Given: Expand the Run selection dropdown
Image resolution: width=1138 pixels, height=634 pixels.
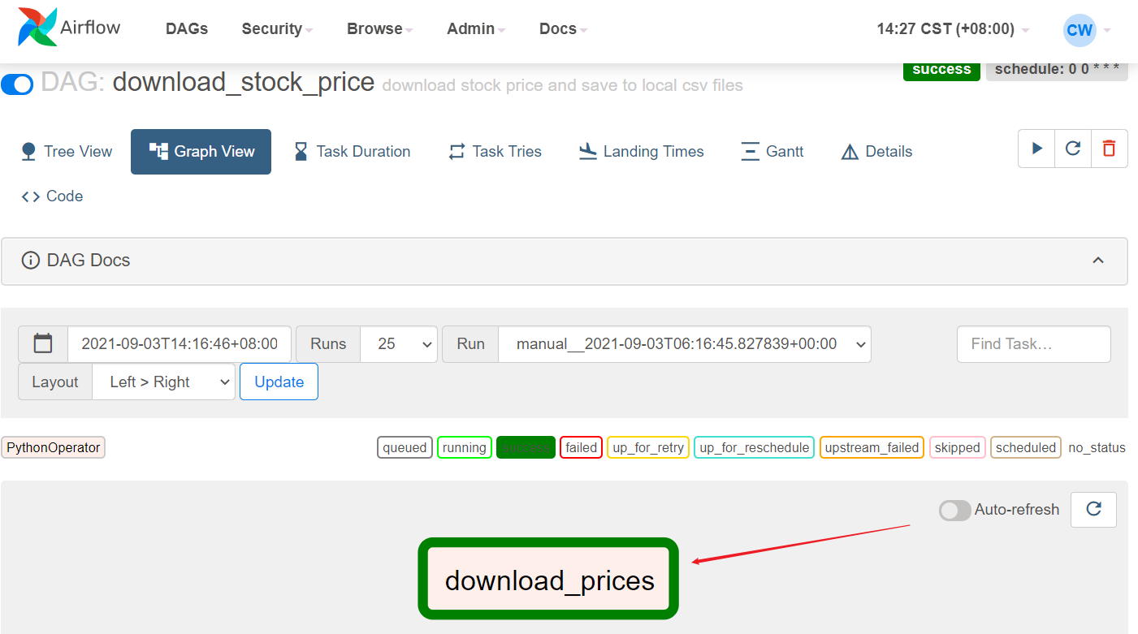Looking at the screenshot, I should tap(684, 344).
